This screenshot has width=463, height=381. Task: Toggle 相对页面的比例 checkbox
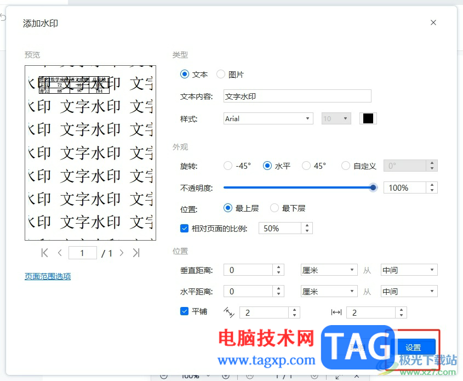coord(184,228)
